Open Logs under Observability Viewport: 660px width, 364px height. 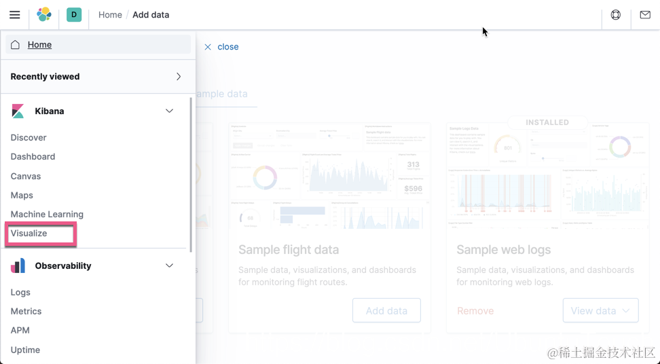tap(20, 292)
